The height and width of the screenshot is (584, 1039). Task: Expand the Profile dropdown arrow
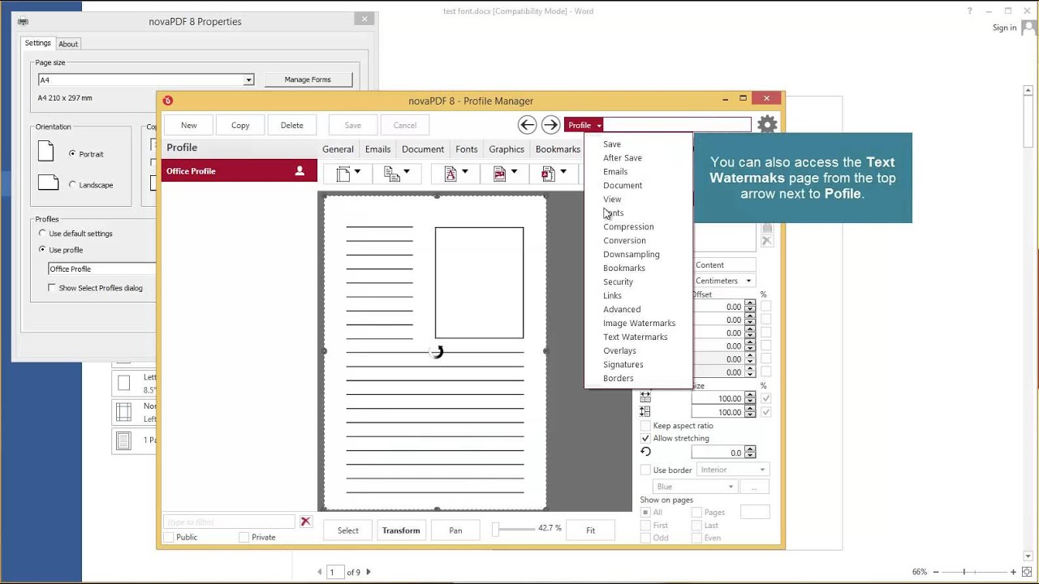[599, 126]
